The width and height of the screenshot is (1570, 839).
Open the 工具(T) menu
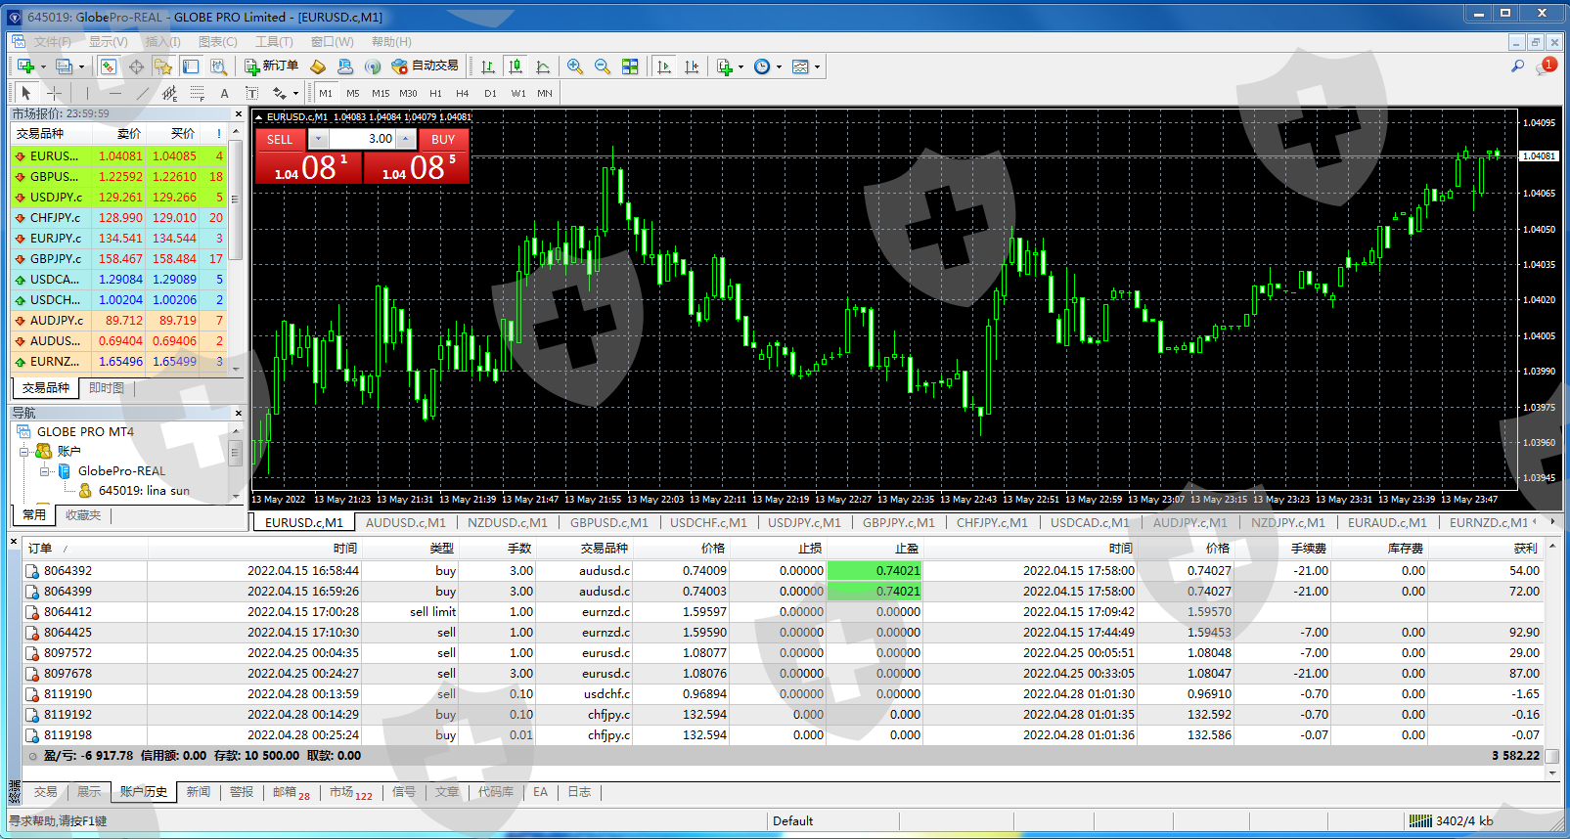274,42
